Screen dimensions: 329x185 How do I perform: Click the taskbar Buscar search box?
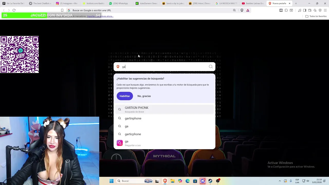[x=135, y=181]
